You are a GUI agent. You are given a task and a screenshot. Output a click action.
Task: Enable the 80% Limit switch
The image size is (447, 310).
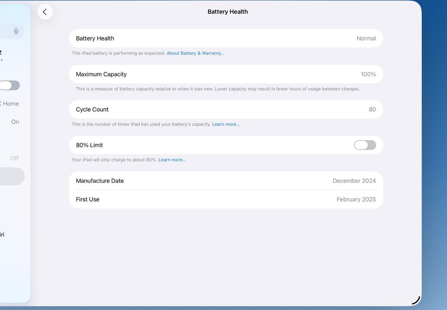(365, 145)
